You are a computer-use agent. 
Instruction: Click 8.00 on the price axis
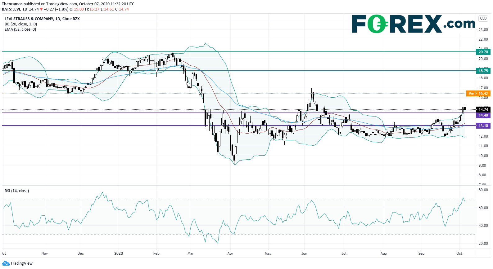point(482,175)
